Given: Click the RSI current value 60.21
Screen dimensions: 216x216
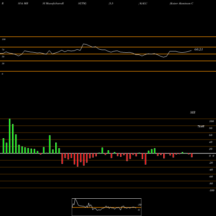Looking at the screenshot, I should 199,49.
